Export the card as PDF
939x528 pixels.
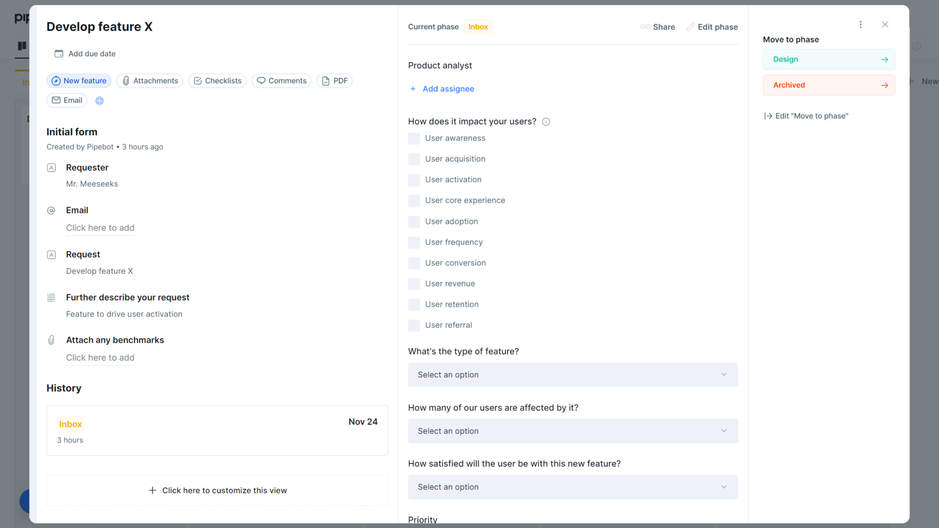[x=334, y=81]
